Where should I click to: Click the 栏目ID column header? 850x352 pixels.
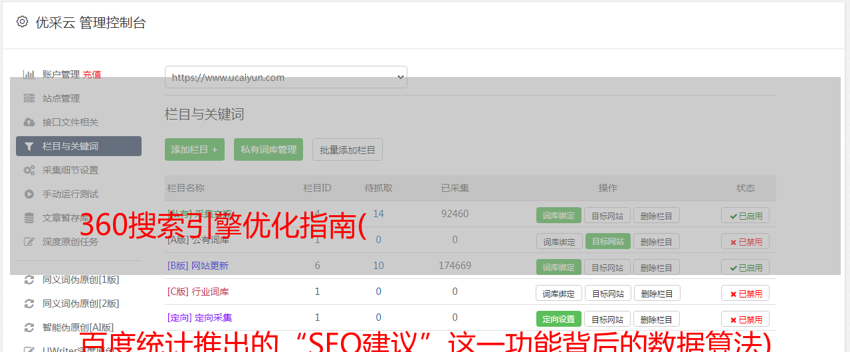317,188
